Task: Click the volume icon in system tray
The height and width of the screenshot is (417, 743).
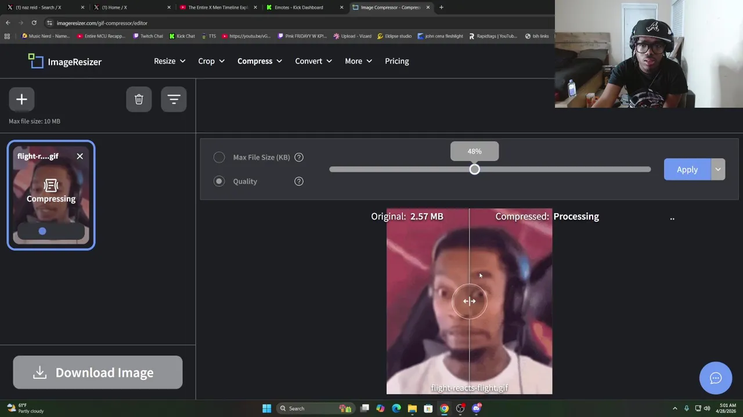Action: click(707, 408)
